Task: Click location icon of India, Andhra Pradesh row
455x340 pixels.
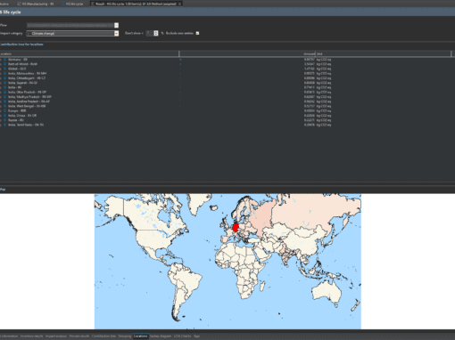Action: [x=4, y=101]
